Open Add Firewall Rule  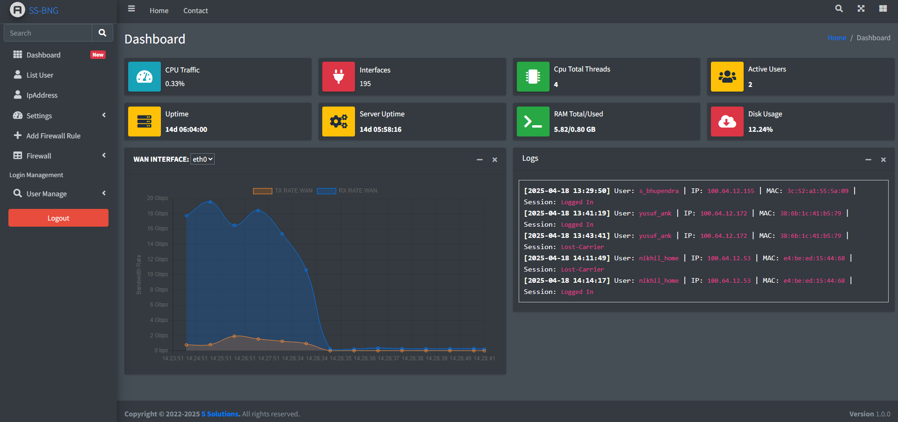coord(58,136)
